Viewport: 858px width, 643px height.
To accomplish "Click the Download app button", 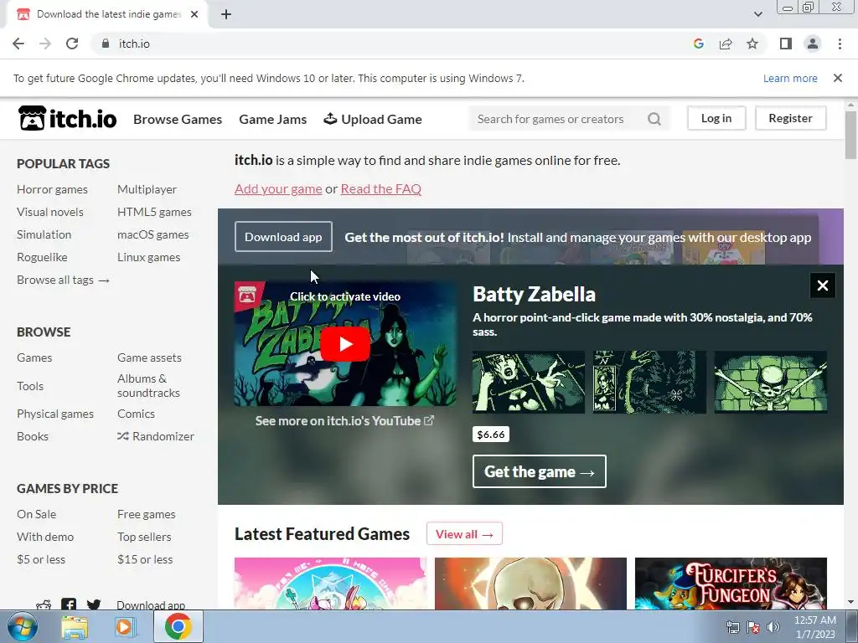I will (x=283, y=237).
